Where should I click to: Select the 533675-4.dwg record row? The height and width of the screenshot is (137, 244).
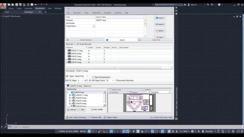click(119, 59)
